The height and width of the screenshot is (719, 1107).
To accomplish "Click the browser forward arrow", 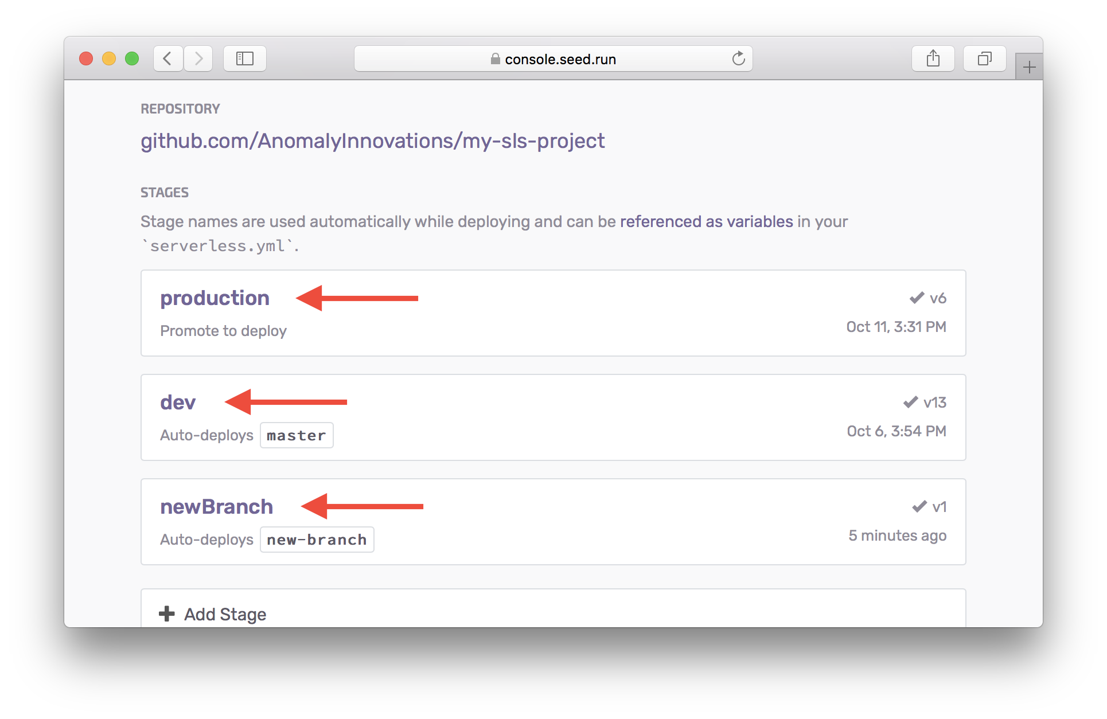I will [x=198, y=58].
